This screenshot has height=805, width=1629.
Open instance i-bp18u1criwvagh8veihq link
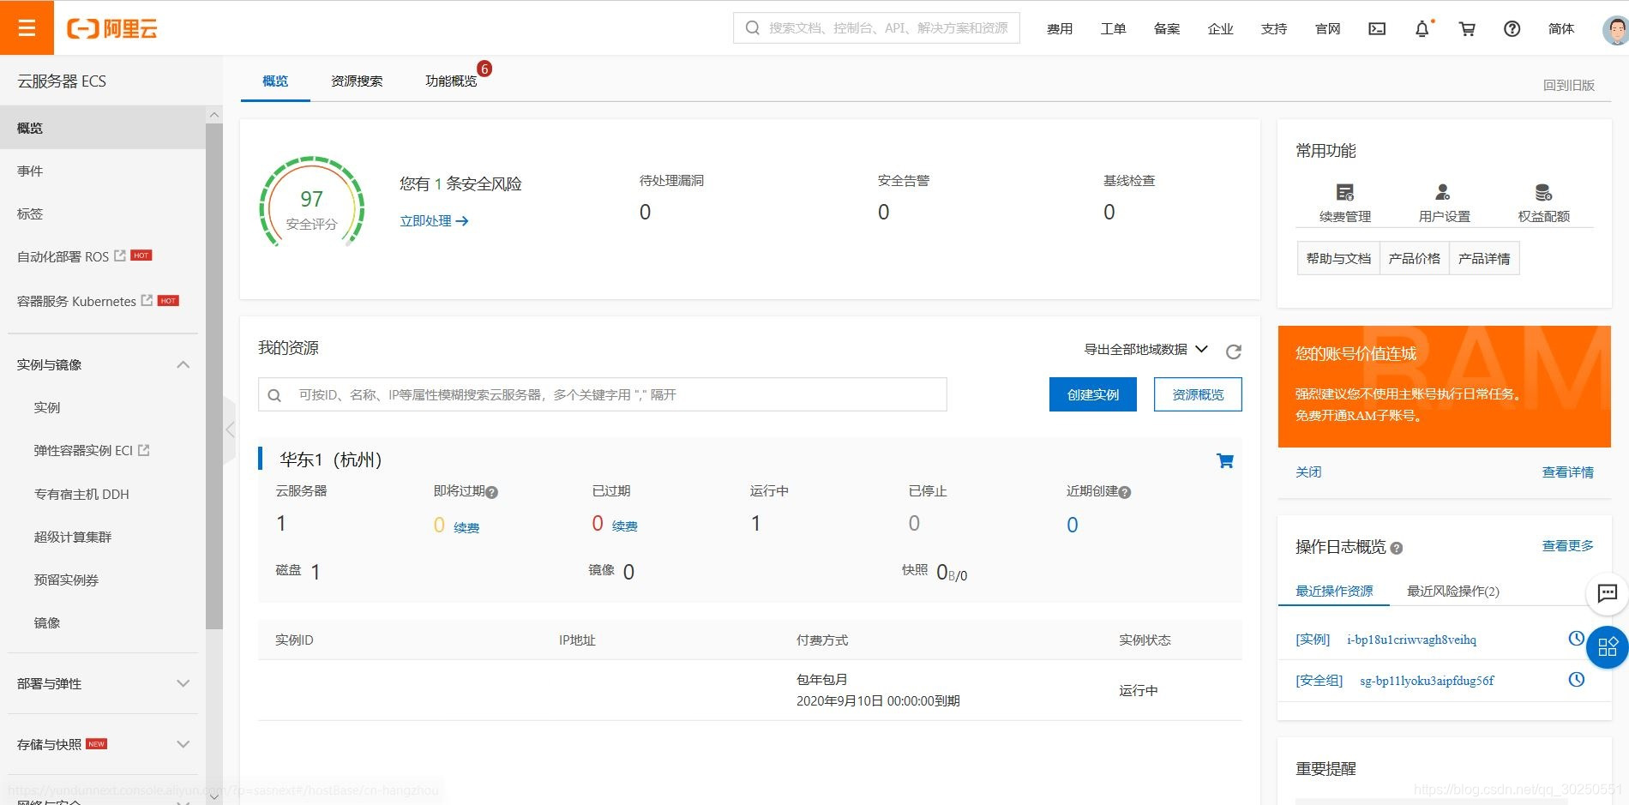tap(1411, 640)
